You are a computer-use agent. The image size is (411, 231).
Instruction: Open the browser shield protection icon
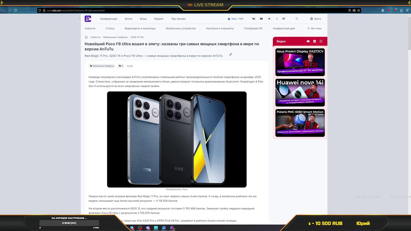[40, 10]
